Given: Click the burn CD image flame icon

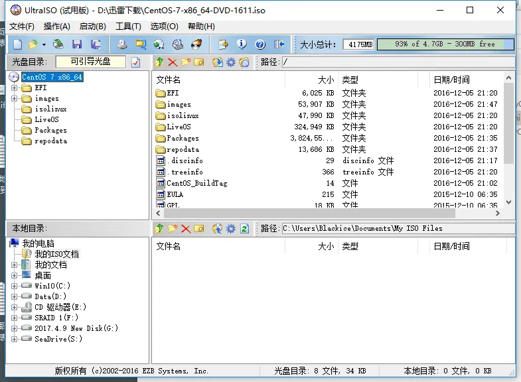Looking at the screenshot, I should [196, 44].
